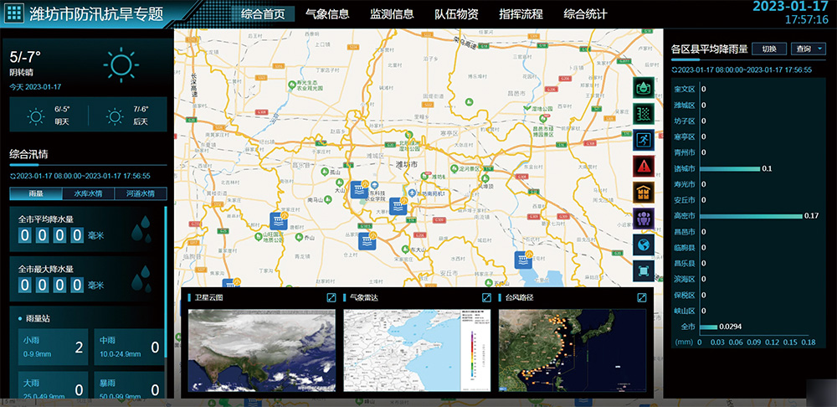
Task: Open the 综合统计 navigation item
Action: [586, 14]
